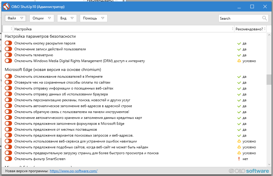Click 'Отоверьте чек на сохраненные способы оплаты' text
The width and height of the screenshot is (273, 176).
(62, 82)
